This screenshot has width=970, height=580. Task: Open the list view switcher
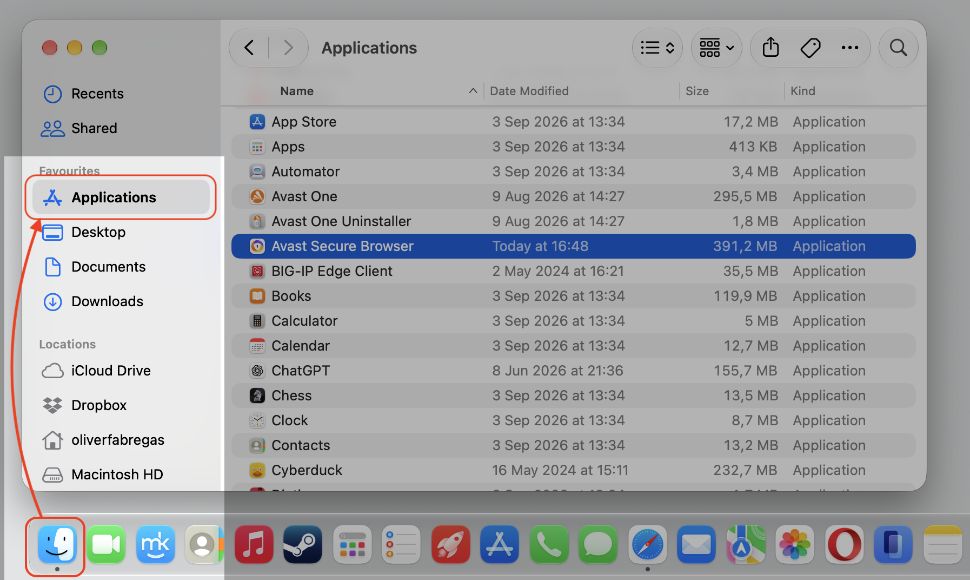(657, 48)
